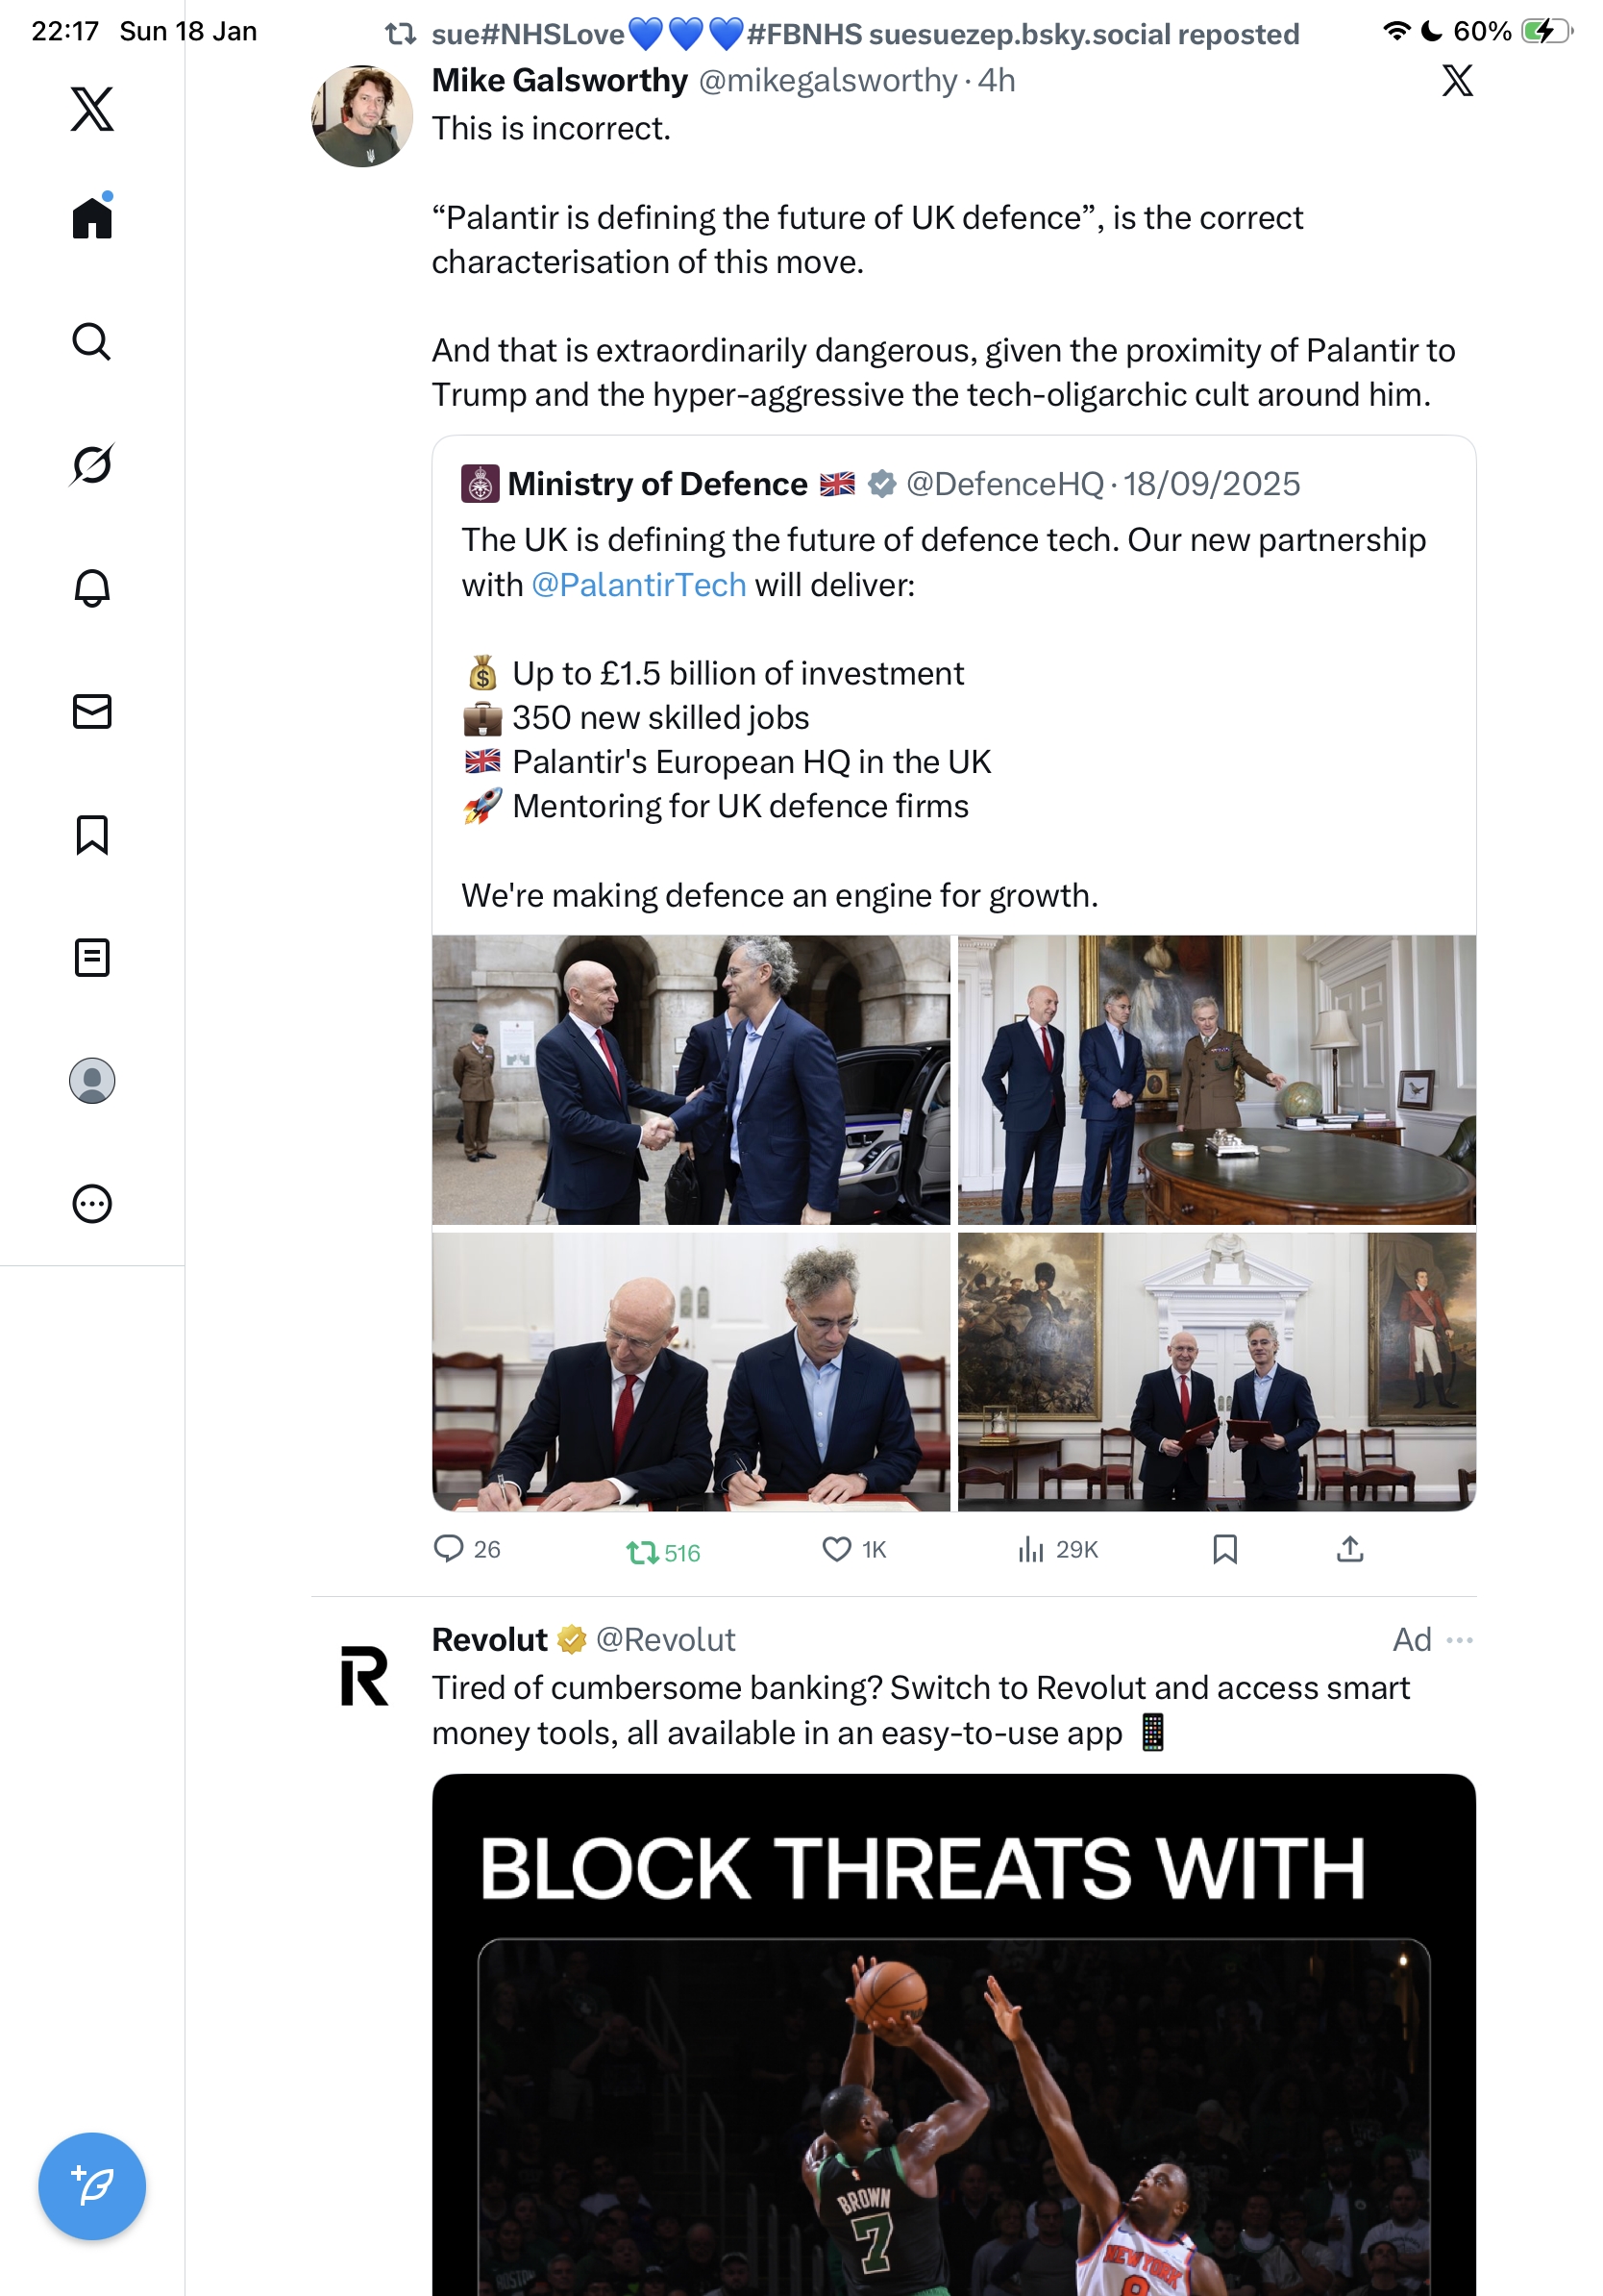Viewport: 1603px width, 2296px height.
Task: Open the replies showing 26 comments
Action: [x=467, y=1549]
